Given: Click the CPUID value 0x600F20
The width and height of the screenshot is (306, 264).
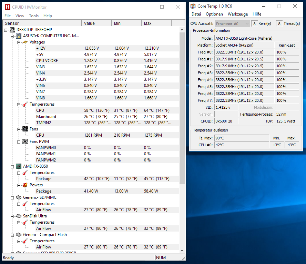Looking at the screenshot, I should coord(226,121).
